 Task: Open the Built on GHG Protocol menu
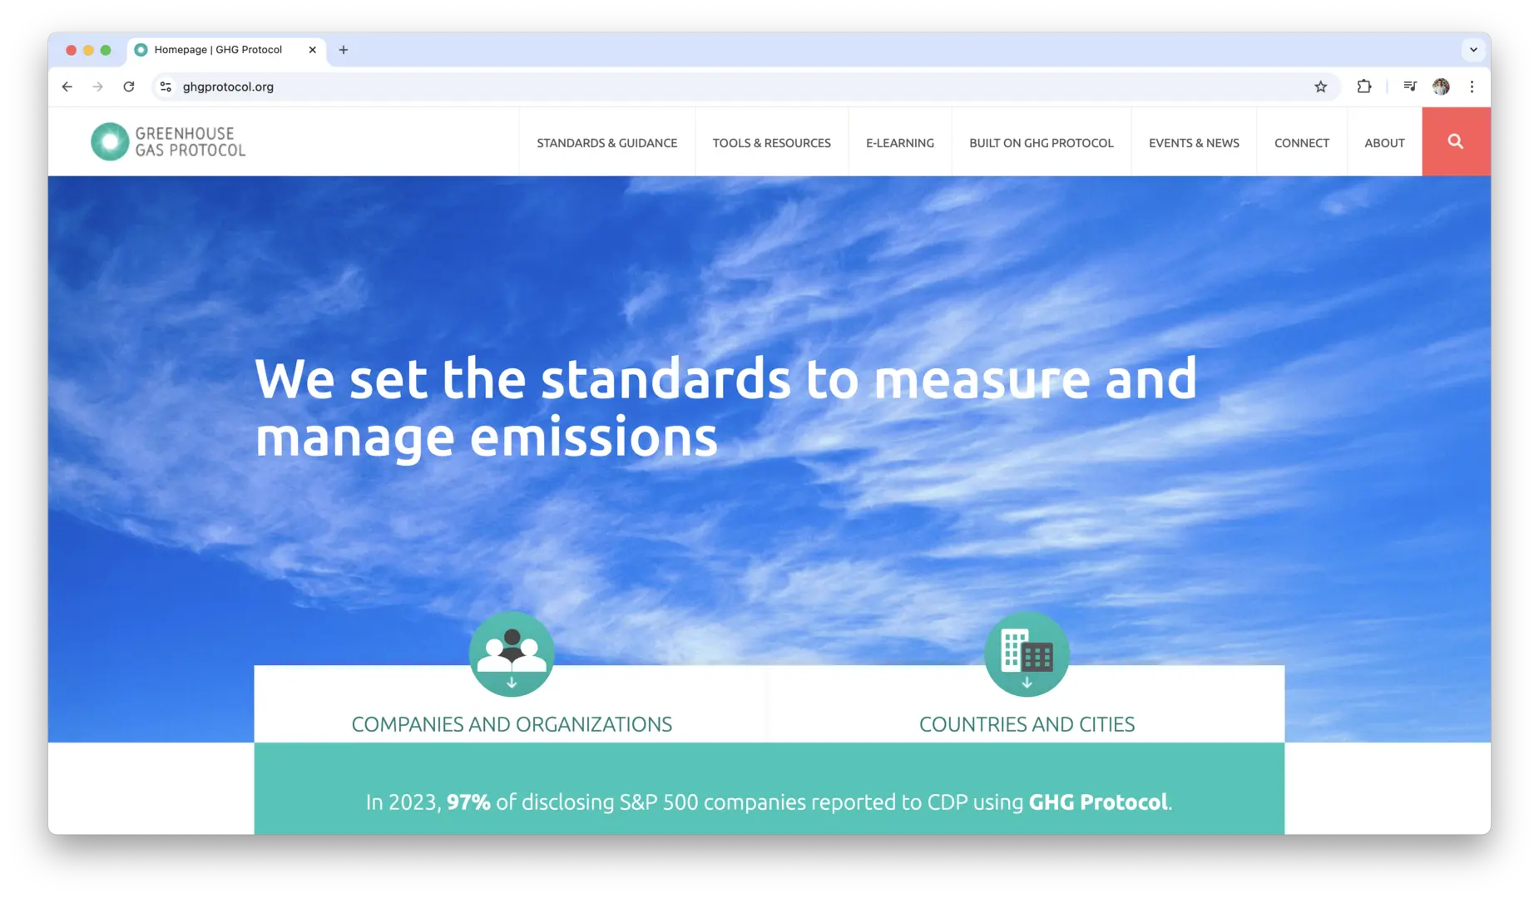[x=1042, y=143]
